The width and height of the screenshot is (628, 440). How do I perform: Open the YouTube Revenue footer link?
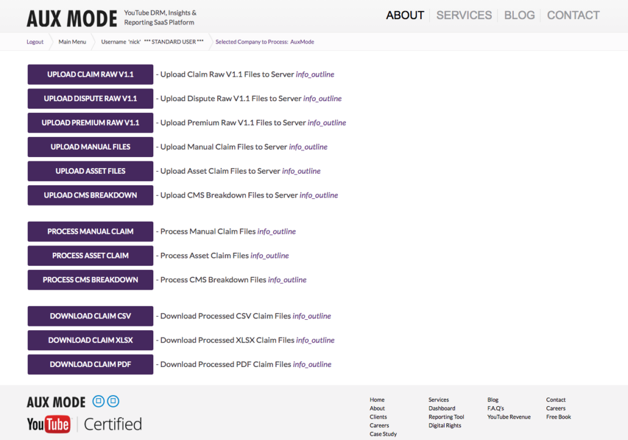508,417
